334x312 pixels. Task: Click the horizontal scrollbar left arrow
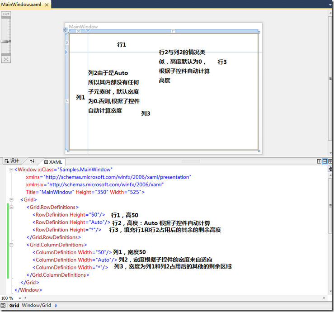point(25,298)
